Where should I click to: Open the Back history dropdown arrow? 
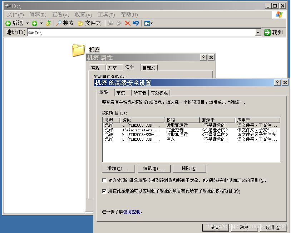[x=28, y=23]
